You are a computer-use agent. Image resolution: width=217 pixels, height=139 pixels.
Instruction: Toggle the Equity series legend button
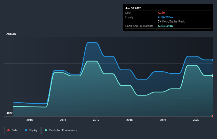pos(31,131)
